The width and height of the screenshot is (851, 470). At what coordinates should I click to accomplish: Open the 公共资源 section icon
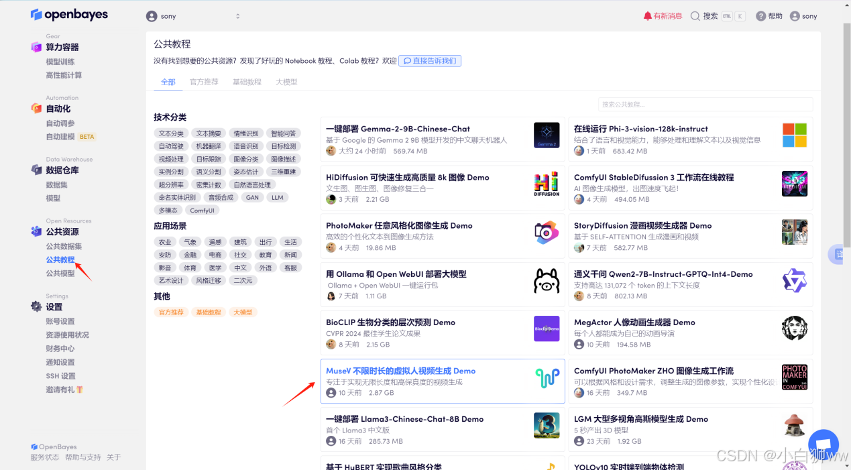point(36,231)
